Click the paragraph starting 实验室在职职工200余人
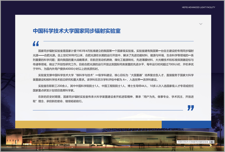The height and width of the screenshot is (152, 225). point(113,88)
